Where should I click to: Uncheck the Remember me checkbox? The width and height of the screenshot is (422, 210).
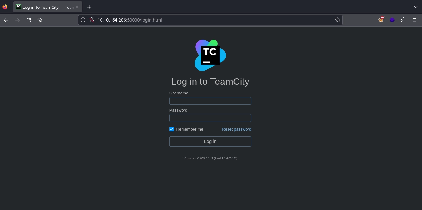click(x=172, y=129)
